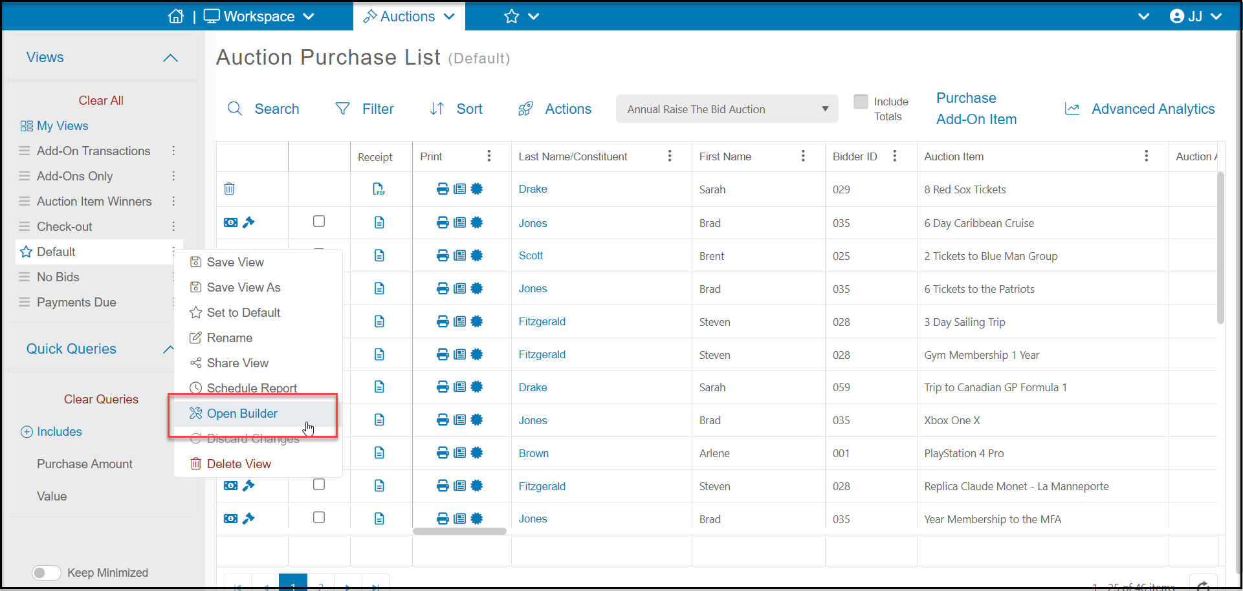This screenshot has width=1243, height=591.
Task: Open First Name column options menu
Action: point(803,156)
